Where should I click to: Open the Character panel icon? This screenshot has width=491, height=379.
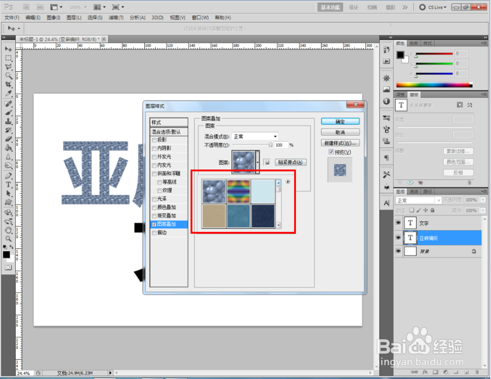(386, 203)
